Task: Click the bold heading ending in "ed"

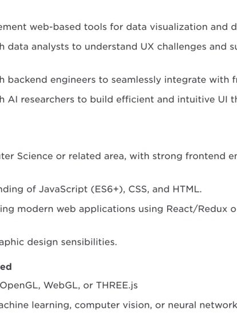Action: pos(6,267)
